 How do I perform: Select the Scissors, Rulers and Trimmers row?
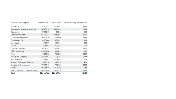click(x=49, y=62)
